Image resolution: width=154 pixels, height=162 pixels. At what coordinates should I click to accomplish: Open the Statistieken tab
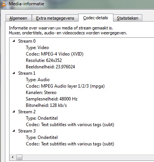pos(127,18)
